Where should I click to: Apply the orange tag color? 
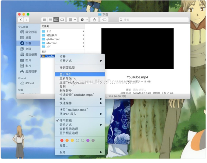point(67,140)
